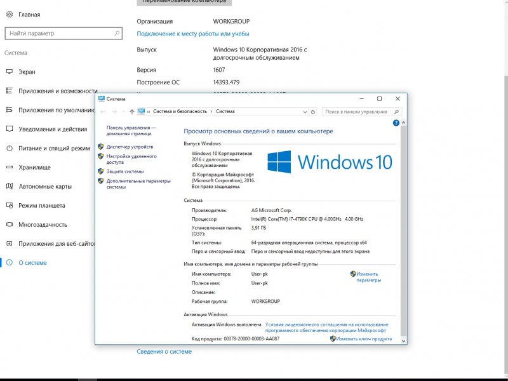Image resolution: width=508 pixels, height=381 pixels.
Task: Click the build number 14393.479
Action: click(226, 83)
